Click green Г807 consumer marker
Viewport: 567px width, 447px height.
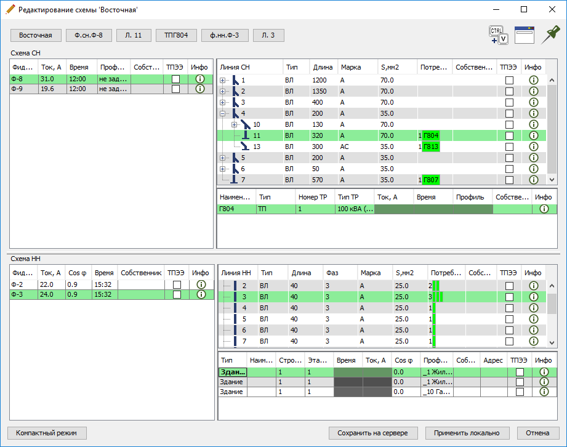(x=431, y=180)
